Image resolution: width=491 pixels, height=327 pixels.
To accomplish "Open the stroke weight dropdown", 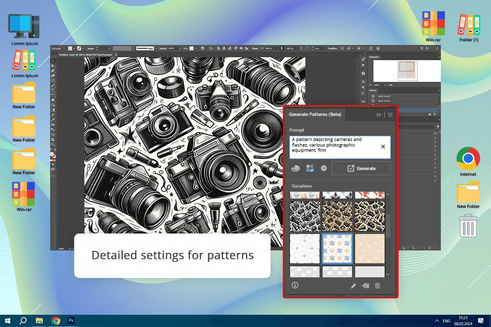I will coord(109,49).
